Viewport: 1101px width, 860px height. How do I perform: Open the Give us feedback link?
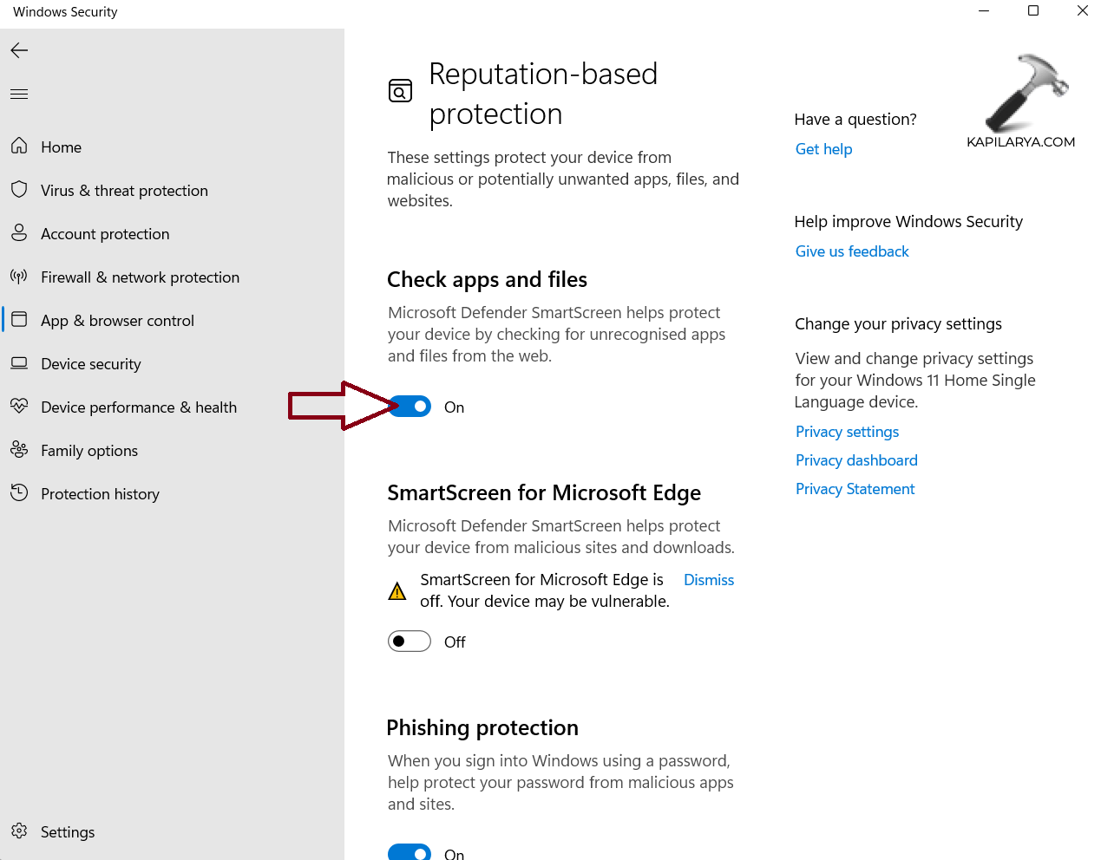(x=852, y=251)
